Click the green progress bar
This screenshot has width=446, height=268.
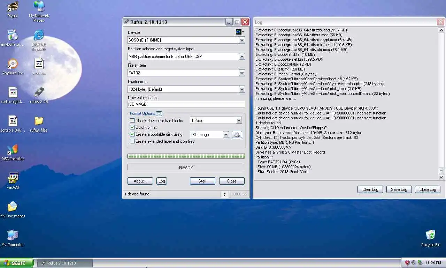(186, 156)
